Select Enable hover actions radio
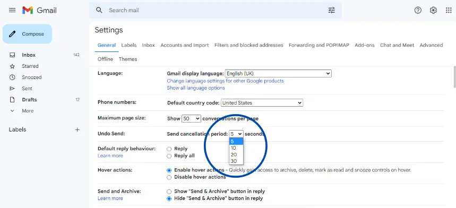Viewport: 456px width, 208px height. 169,170
